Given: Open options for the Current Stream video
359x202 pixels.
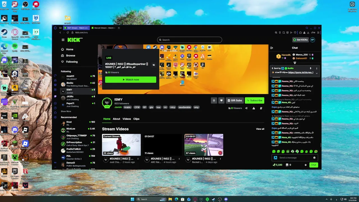Looking at the screenshot, I should click(138, 159).
